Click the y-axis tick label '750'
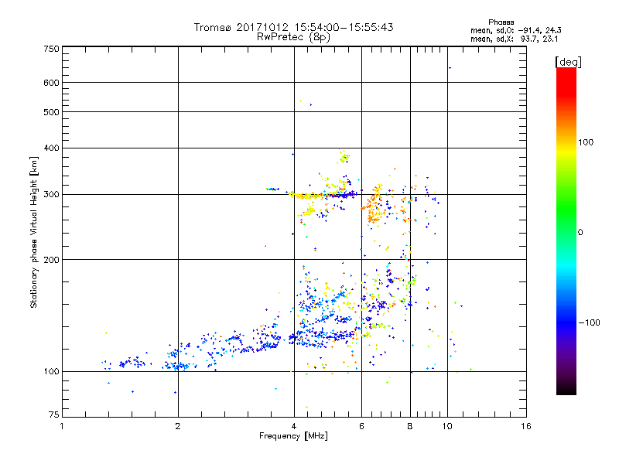This screenshot has width=619, height=464. 51,49
